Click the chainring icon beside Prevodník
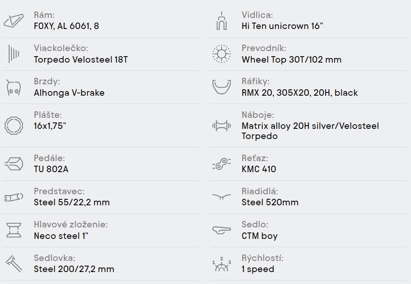 point(222,54)
